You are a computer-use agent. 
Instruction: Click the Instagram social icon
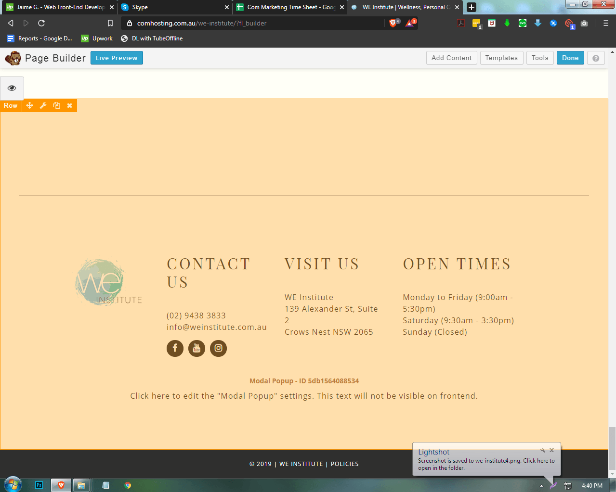click(218, 348)
